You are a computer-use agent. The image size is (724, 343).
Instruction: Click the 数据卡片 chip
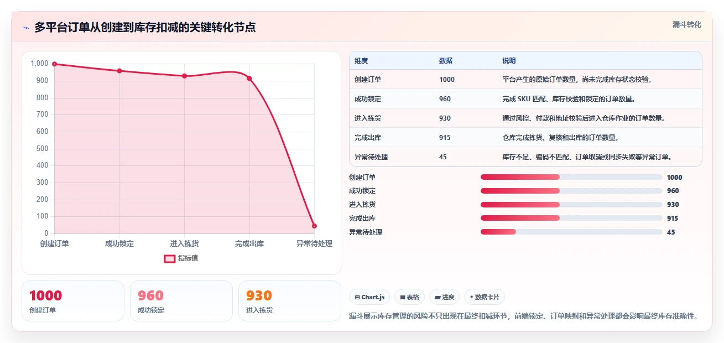point(485,297)
